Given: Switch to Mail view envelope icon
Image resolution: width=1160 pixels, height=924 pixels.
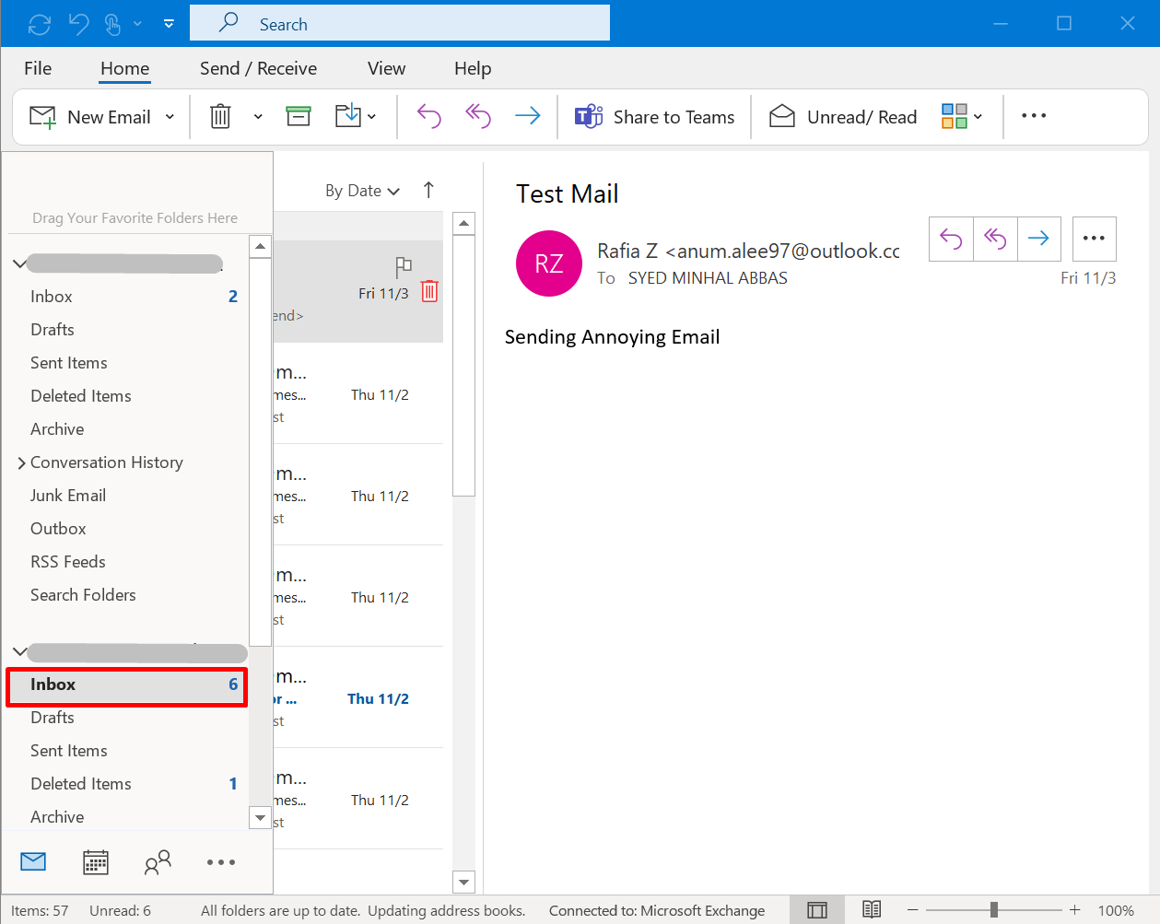Looking at the screenshot, I should pos(33,862).
